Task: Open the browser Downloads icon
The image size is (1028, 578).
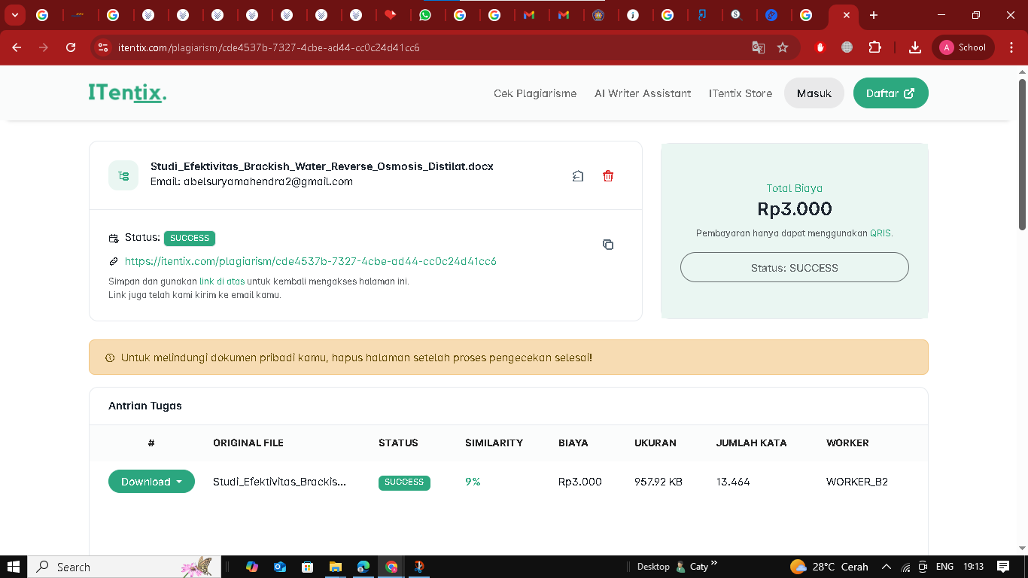Action: click(x=915, y=47)
